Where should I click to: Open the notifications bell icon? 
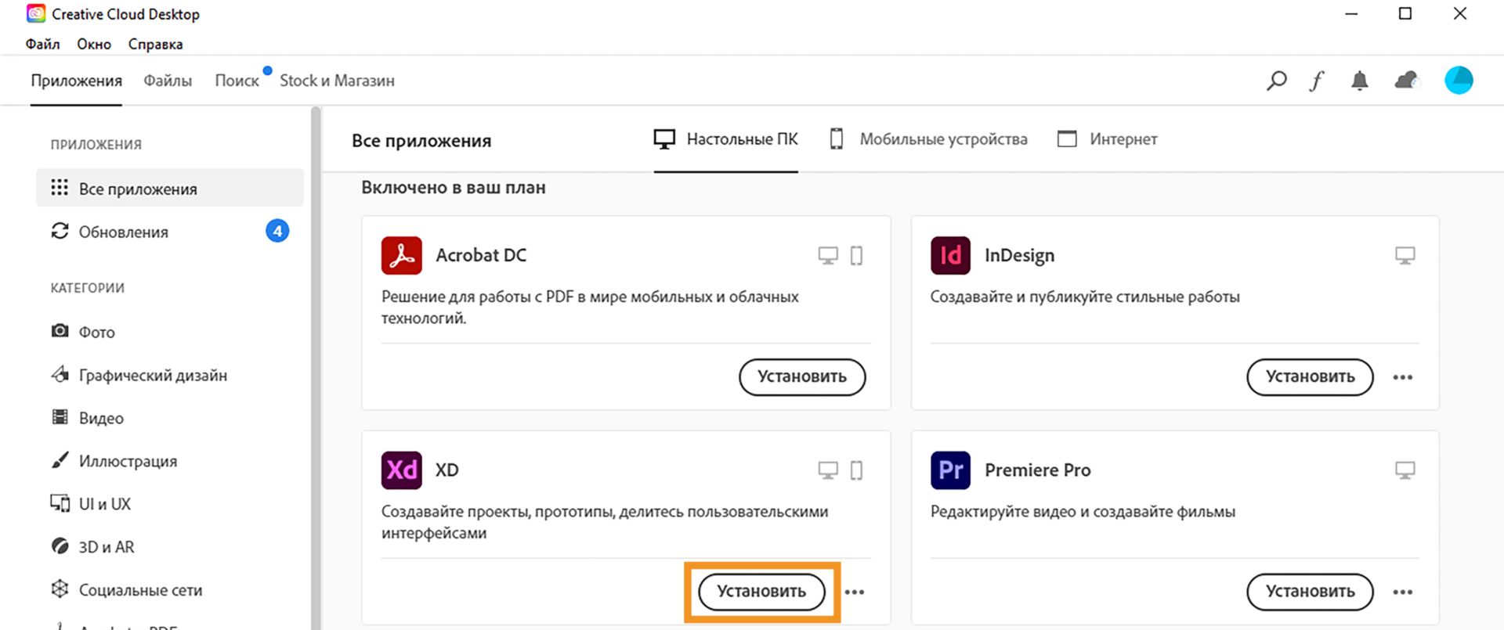(x=1360, y=81)
